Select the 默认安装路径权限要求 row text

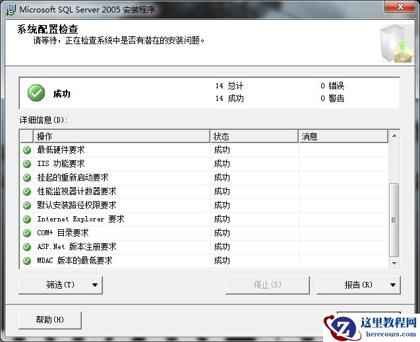coord(76,205)
